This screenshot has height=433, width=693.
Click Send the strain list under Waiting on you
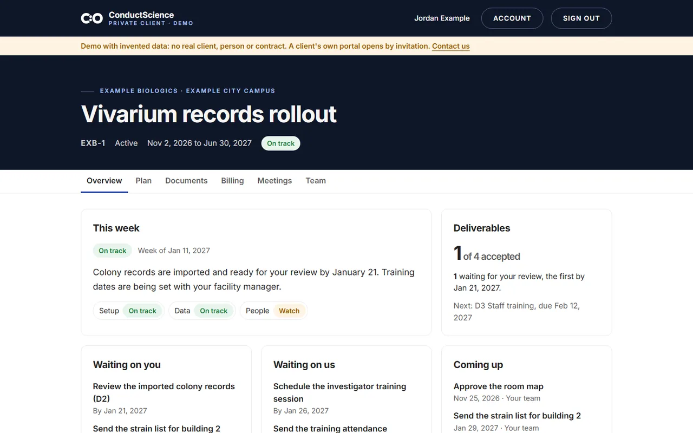tap(156, 428)
